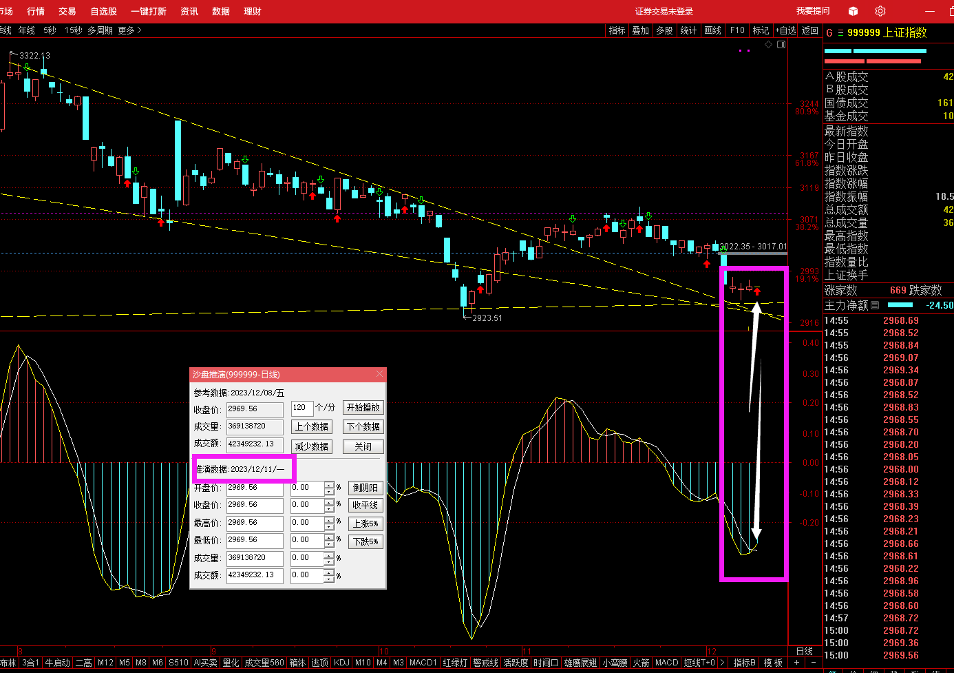Select the 多股 toolbar button
Image resolution: width=954 pixels, height=673 pixels.
click(664, 30)
